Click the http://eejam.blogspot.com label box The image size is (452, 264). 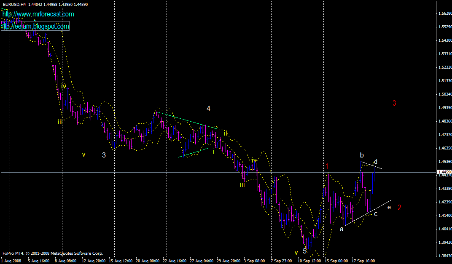35,26
